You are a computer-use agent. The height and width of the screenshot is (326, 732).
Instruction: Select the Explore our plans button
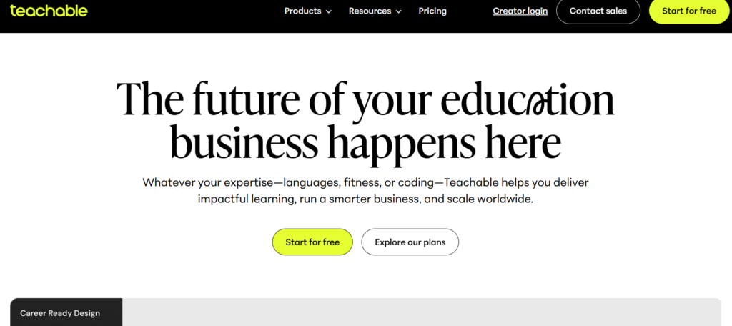tap(410, 242)
